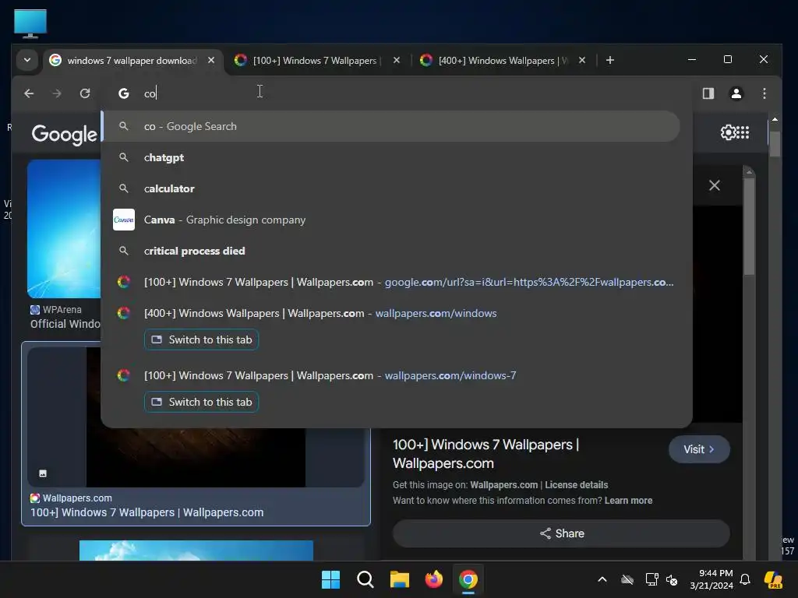Switch to tab for [400+] Windows Wallpapers
Screen dimensions: 798x598
click(202, 339)
